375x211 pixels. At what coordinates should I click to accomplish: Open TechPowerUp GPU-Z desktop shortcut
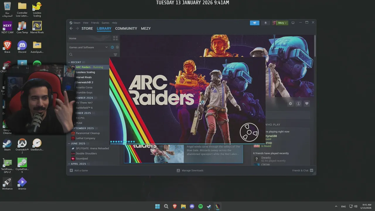click(x=7, y=166)
